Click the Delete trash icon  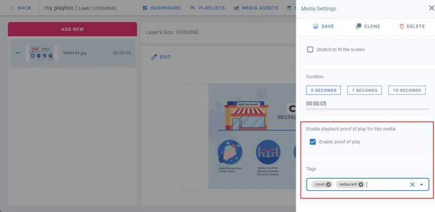401,27
